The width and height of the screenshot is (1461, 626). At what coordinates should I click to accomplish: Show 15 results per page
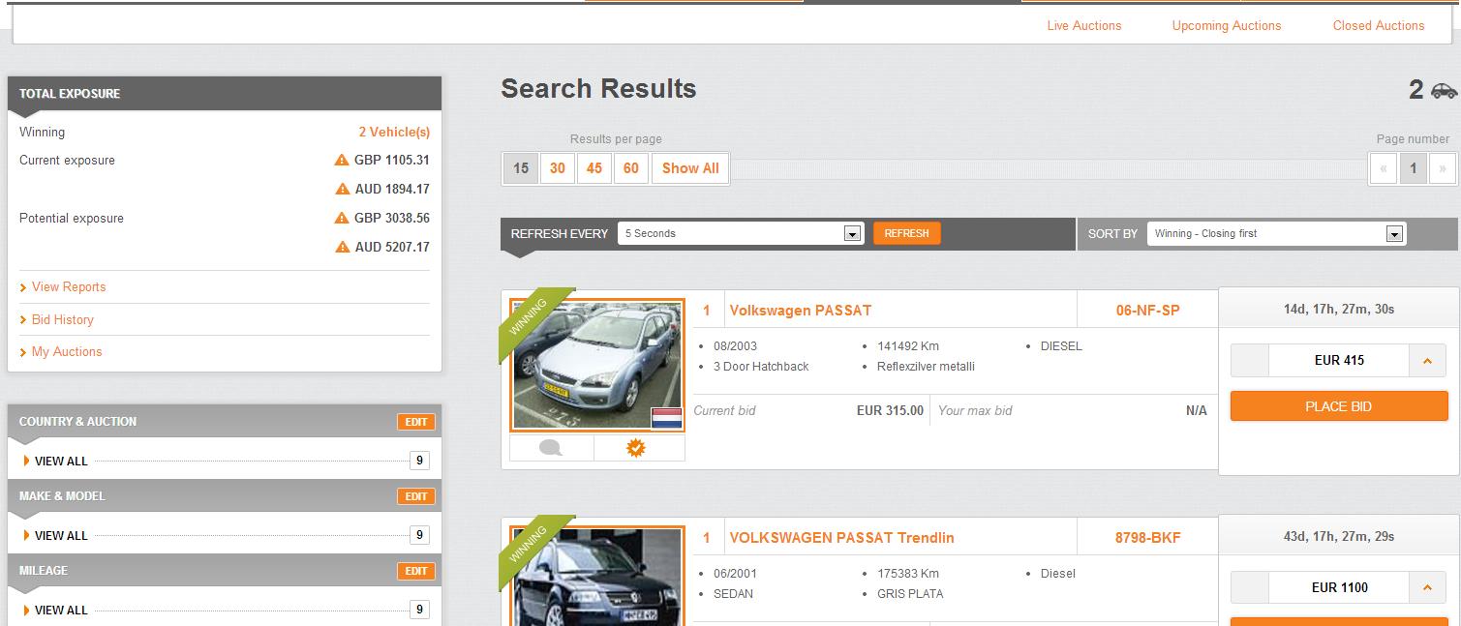[x=521, y=168]
